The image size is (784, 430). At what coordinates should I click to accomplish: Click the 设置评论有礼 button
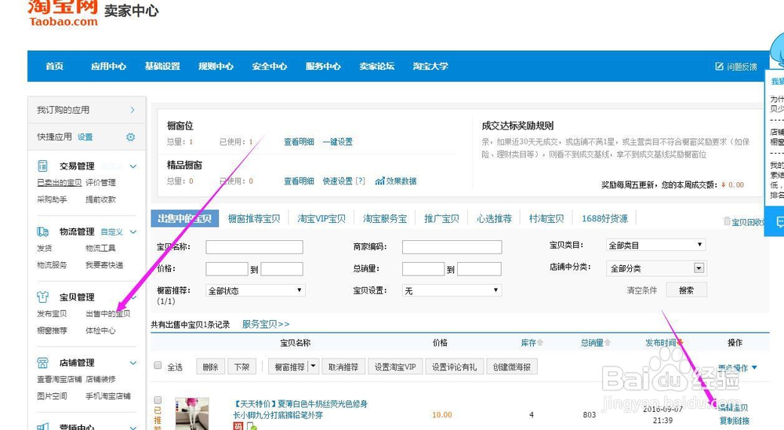(455, 367)
